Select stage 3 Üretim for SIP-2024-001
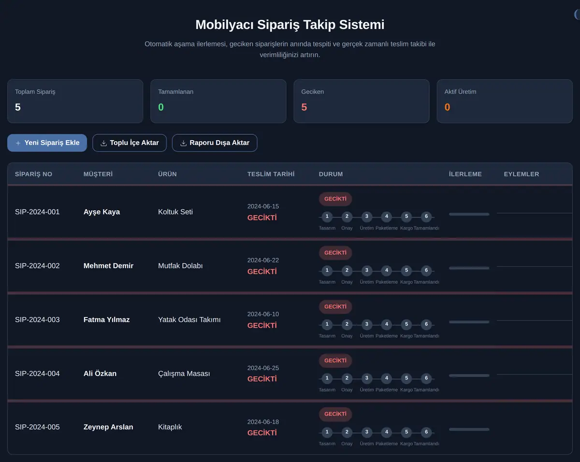This screenshot has width=580, height=462. coord(367,217)
